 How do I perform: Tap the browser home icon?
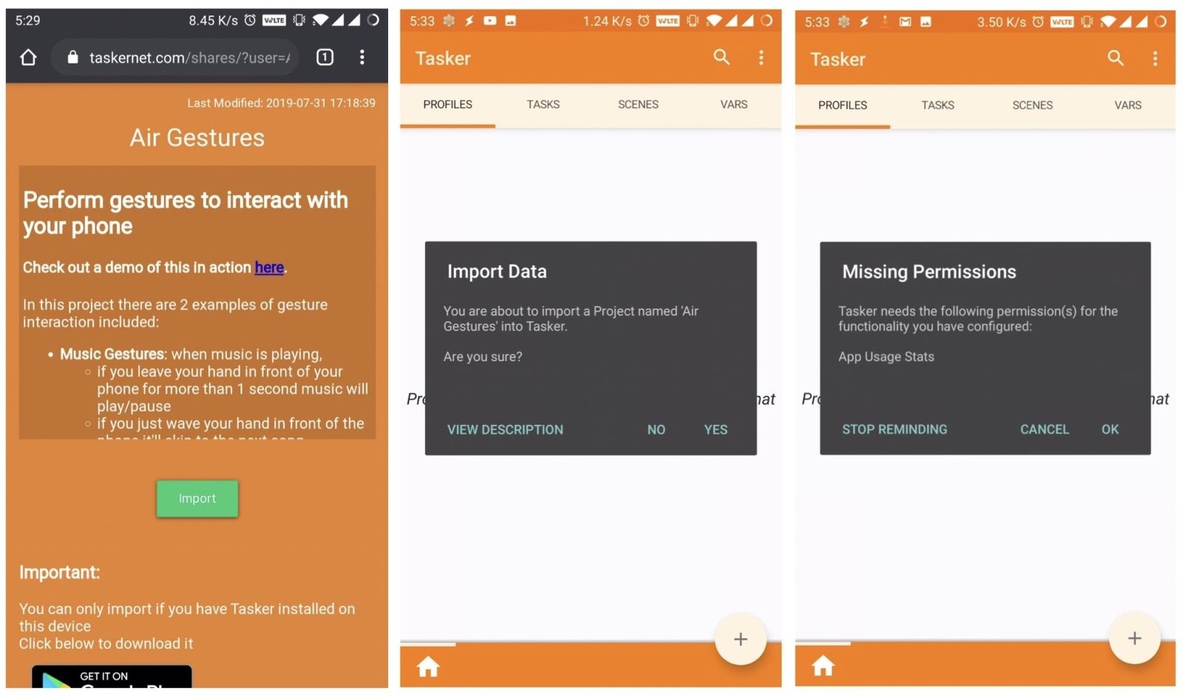pyautogui.click(x=28, y=57)
